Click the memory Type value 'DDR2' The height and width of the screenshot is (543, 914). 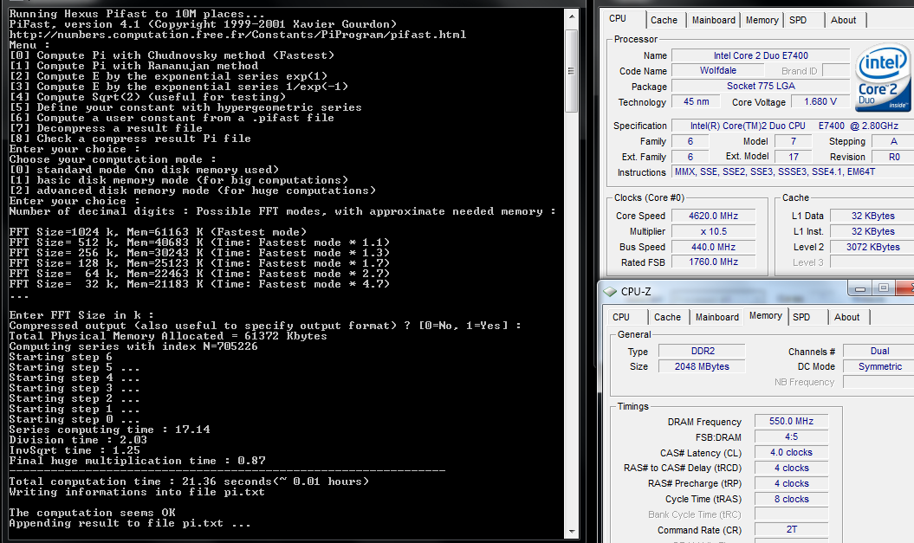tap(703, 352)
